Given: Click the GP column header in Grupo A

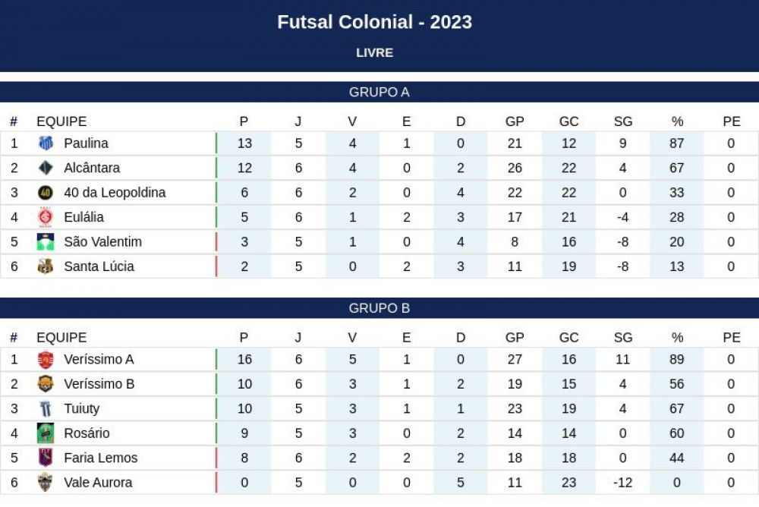Looking at the screenshot, I should click(x=515, y=121).
